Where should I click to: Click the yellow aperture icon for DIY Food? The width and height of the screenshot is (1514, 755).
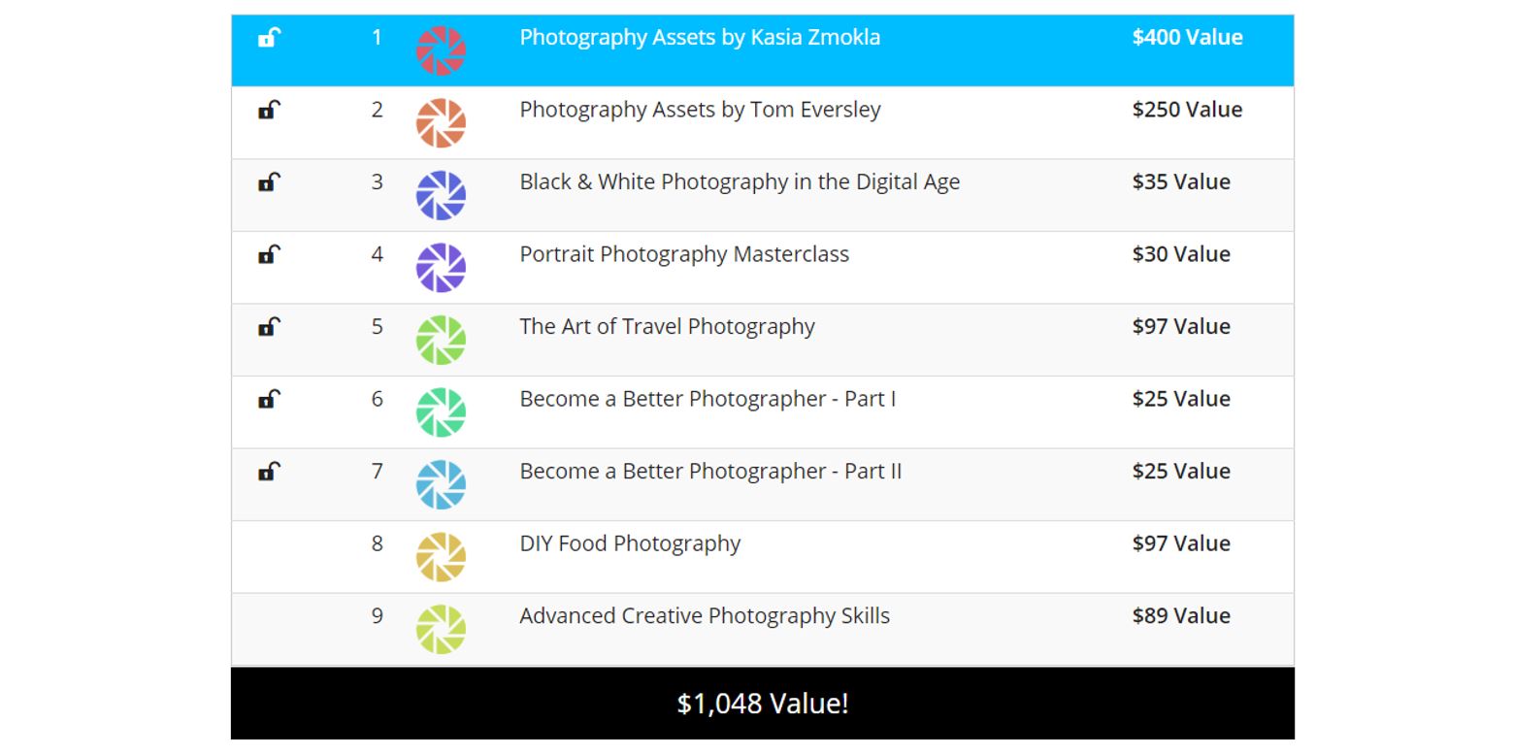tap(441, 557)
